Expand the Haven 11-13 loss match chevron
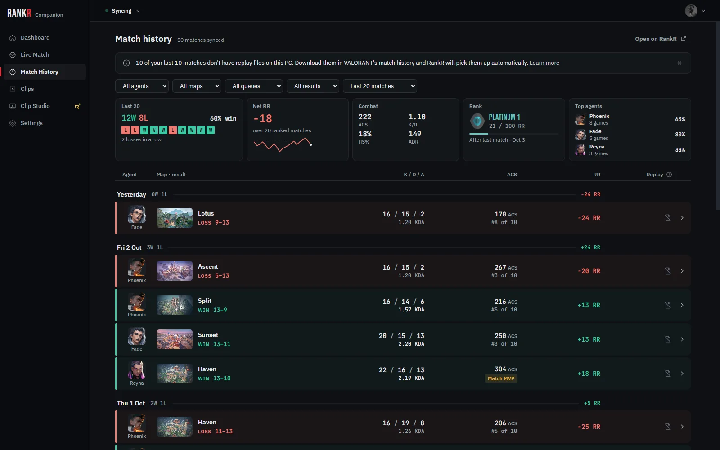Screen dimensions: 720x450 682,427
